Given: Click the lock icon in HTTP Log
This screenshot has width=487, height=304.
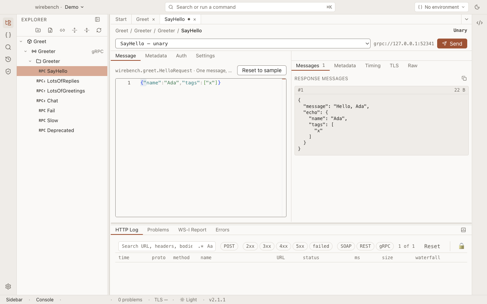Looking at the screenshot, I should 462,246.
